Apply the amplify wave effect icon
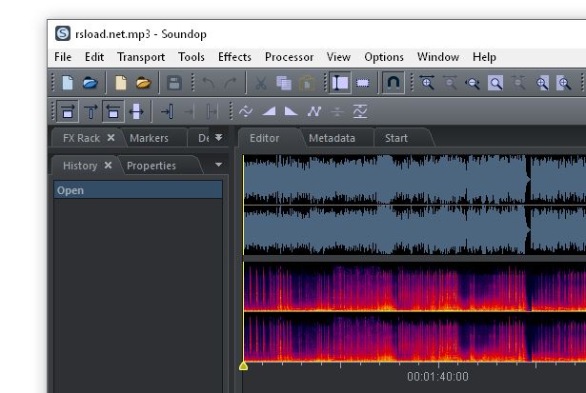Screen dimensions: 586x393 [246, 111]
